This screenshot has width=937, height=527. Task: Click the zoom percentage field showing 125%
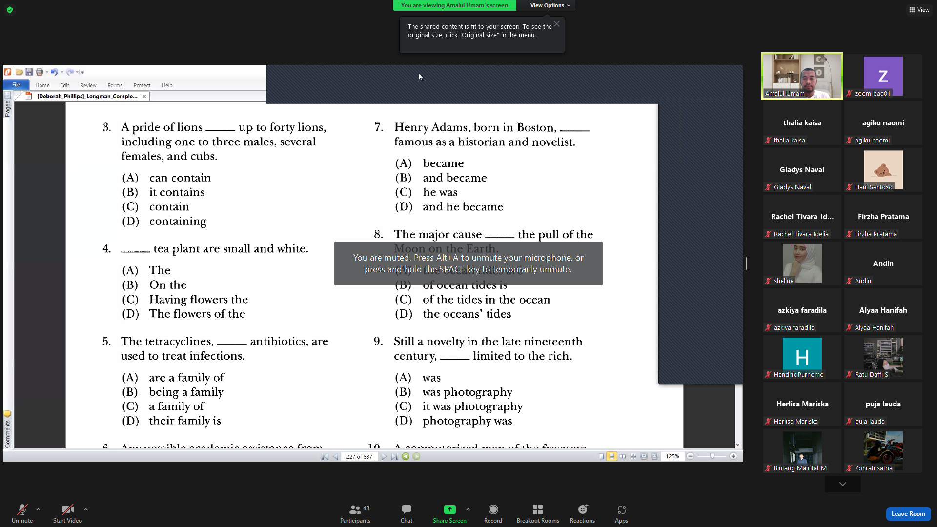pyautogui.click(x=672, y=457)
